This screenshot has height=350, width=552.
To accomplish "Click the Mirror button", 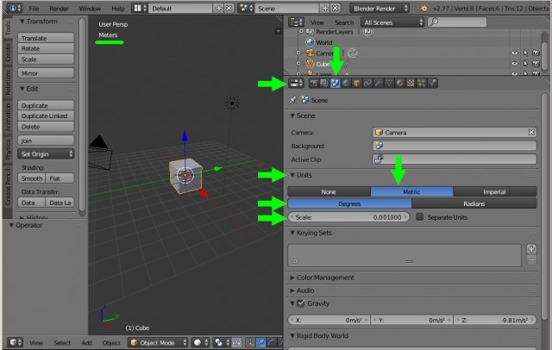I will [x=46, y=73].
